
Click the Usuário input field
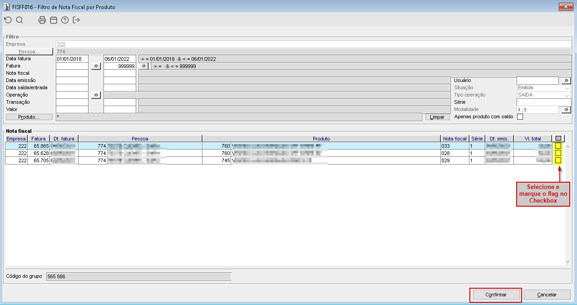coord(538,80)
